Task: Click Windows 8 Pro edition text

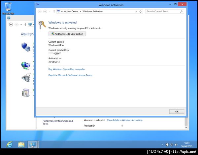Action: click(x=56, y=45)
